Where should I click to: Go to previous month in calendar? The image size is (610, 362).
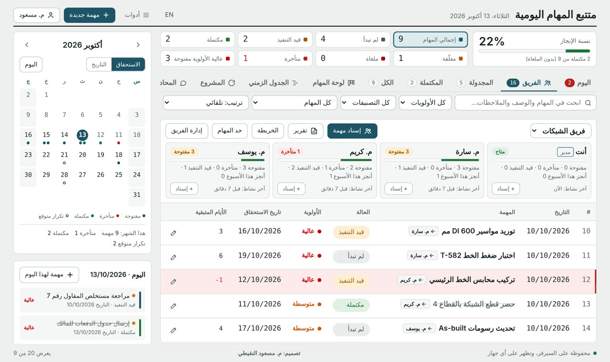pos(138,45)
